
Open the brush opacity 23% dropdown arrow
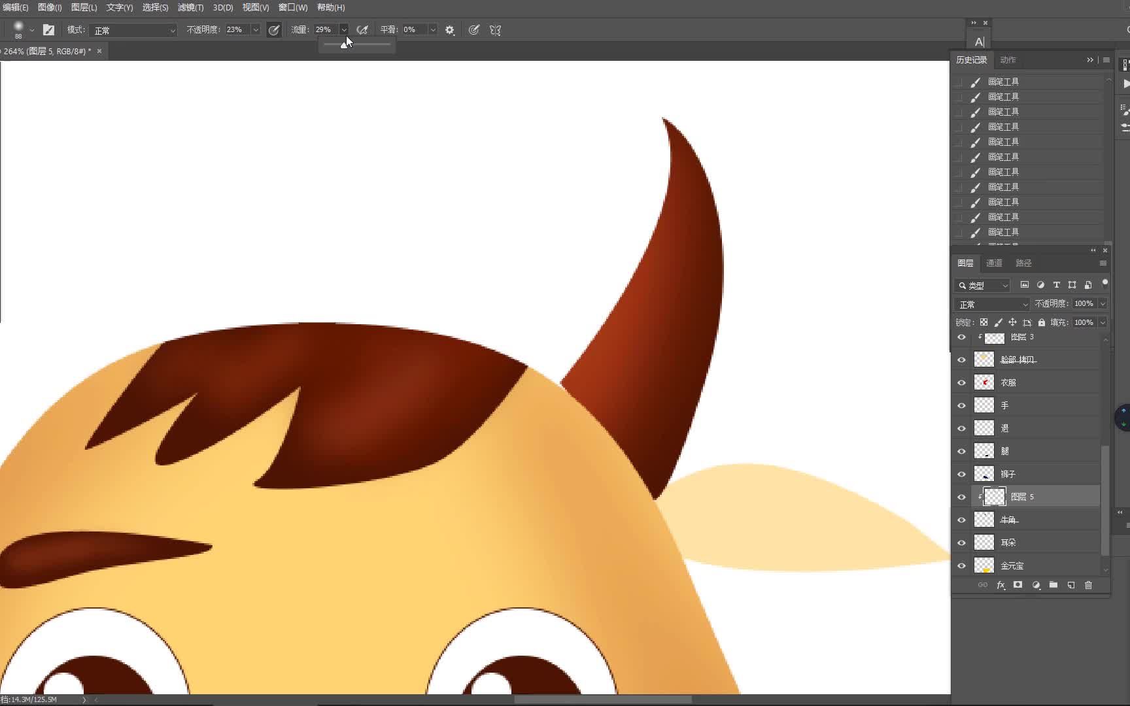(256, 30)
